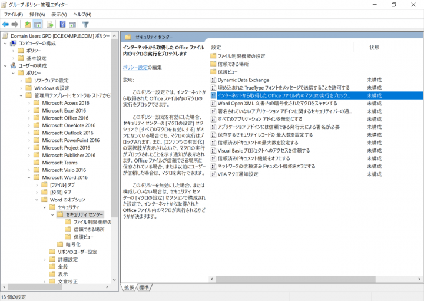This screenshot has width=424, height=301.
Task: Click the tree scrollbar down arrow
Action: point(114,280)
